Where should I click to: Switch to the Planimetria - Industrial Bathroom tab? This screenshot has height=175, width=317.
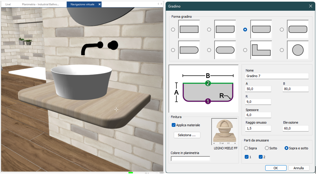[x=40, y=4]
